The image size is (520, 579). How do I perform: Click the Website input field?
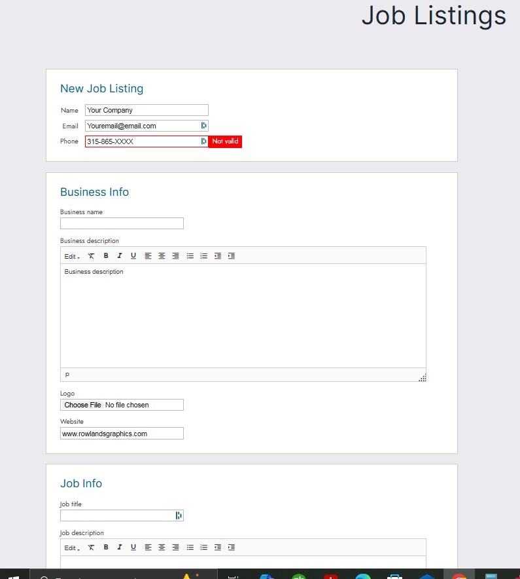point(122,434)
